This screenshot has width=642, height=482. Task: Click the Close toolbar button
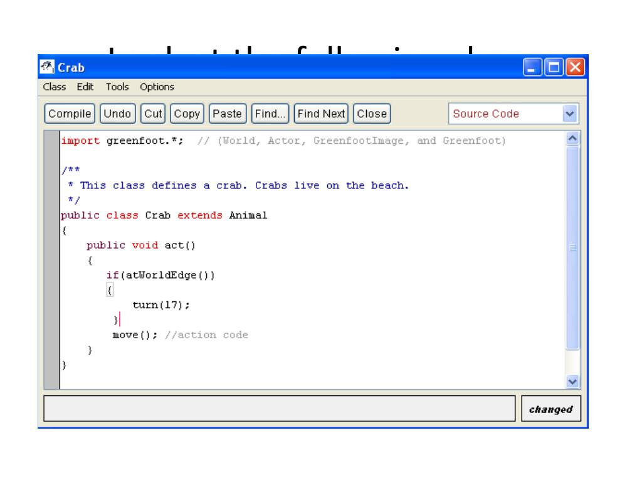(x=372, y=114)
